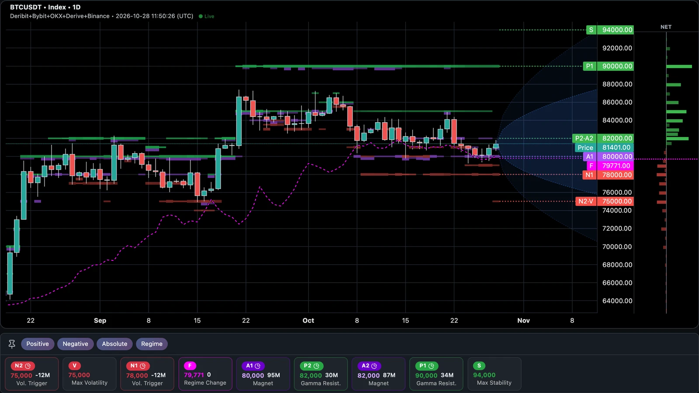Click the Sep label on the time axis
The image size is (699, 393).
point(100,321)
